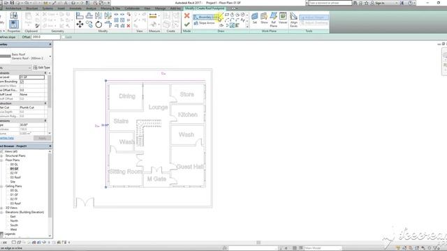The image size is (447, 251).
Task: Click the favorites star icon in title bar
Action: [366, 3]
